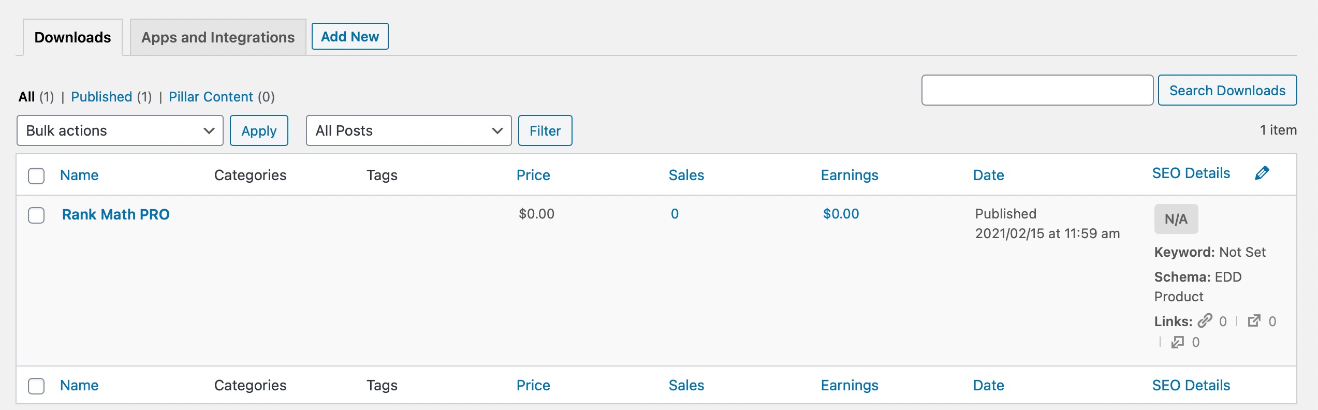The image size is (1318, 410).
Task: Click the Search Downloads button
Action: [1227, 90]
